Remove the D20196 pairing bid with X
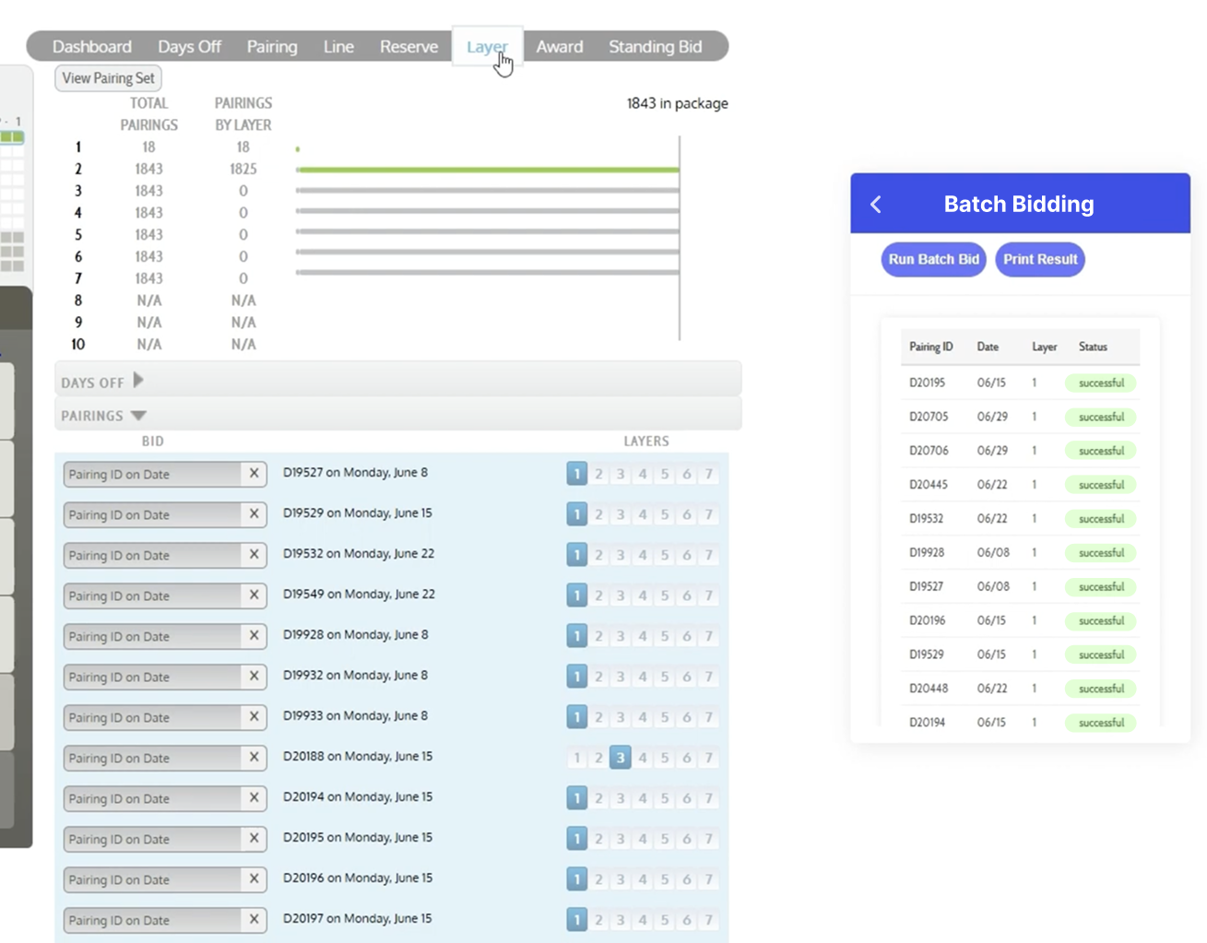The image size is (1207, 943). coord(254,879)
